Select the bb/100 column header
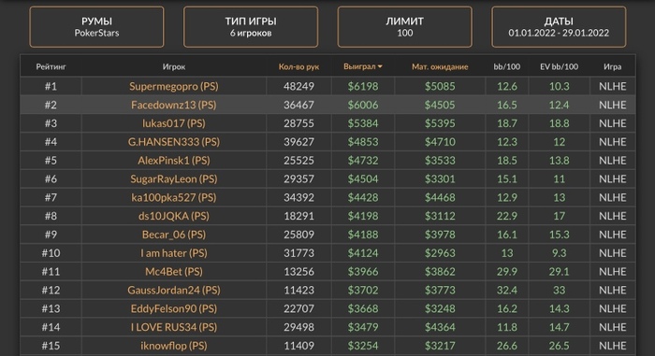The width and height of the screenshot is (655, 356). pyautogui.click(x=507, y=66)
